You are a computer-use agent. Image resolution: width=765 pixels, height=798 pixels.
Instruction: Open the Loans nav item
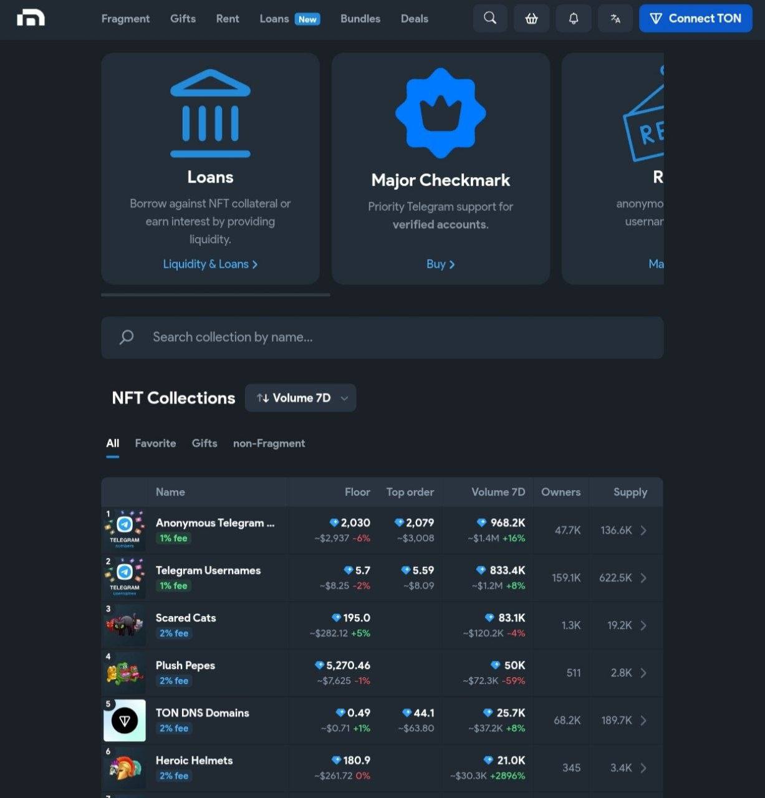289,19
